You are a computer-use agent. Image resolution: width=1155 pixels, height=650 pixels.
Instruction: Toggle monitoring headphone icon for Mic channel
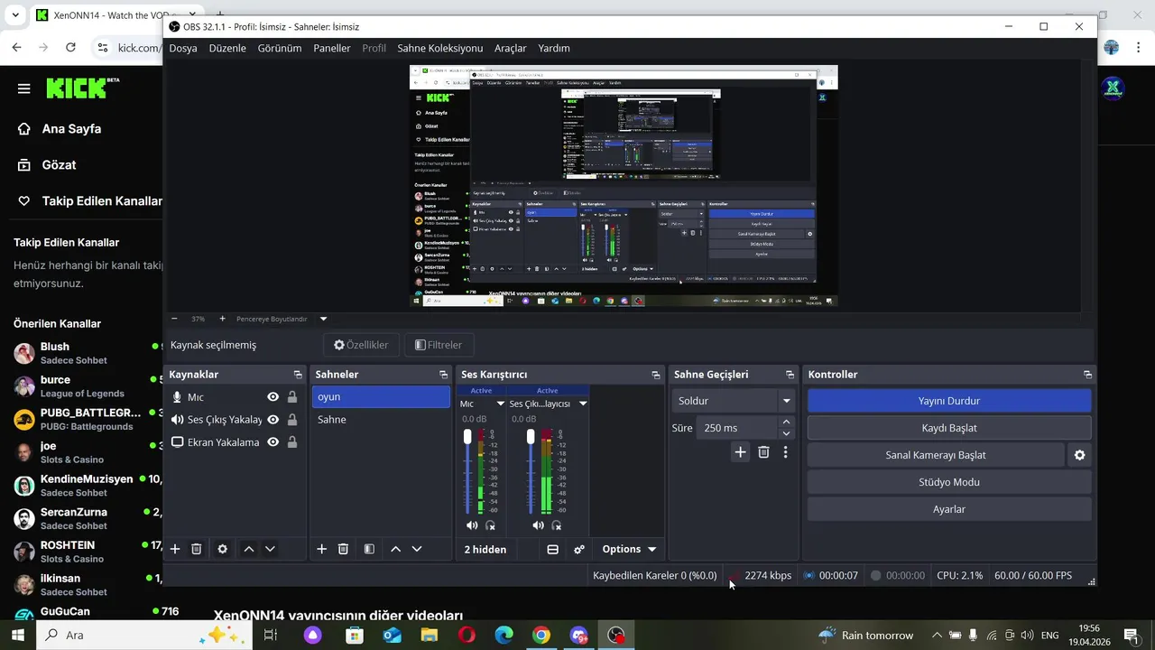click(x=491, y=525)
